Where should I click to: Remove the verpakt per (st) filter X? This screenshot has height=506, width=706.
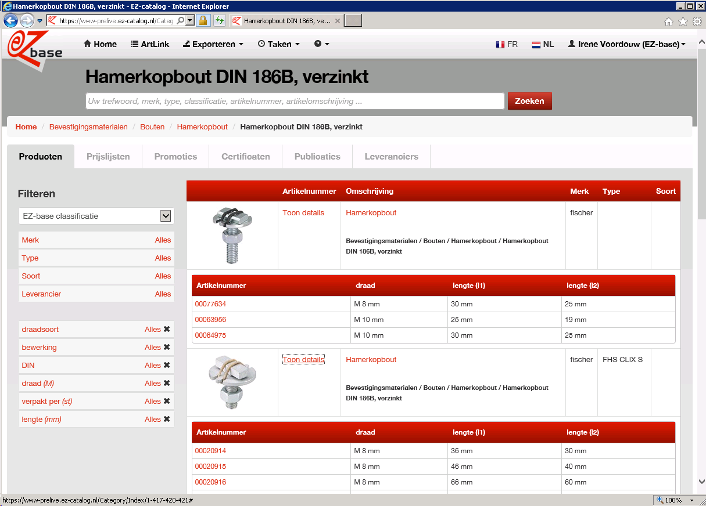[x=167, y=401]
